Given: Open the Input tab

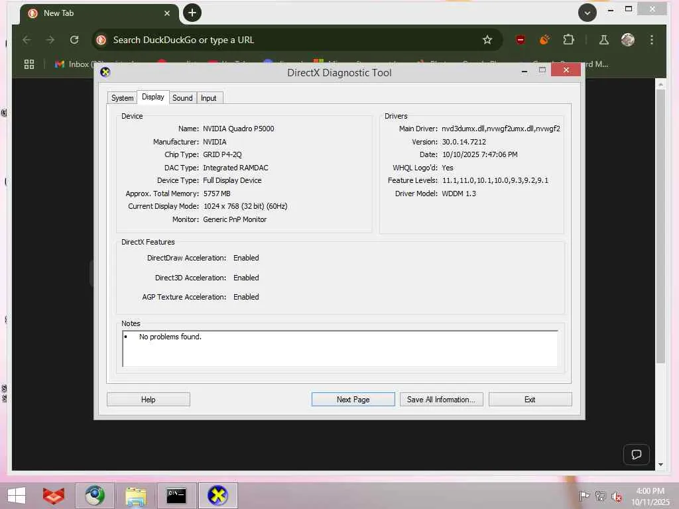Looking at the screenshot, I should click(209, 98).
